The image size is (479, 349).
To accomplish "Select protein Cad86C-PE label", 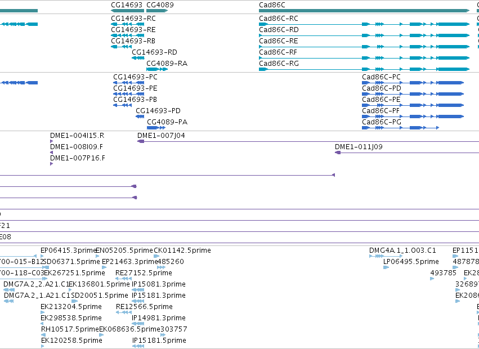I will (381, 100).
